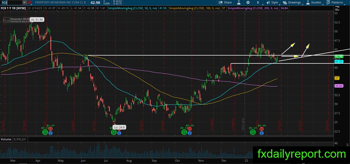
Task: Click the Hi: 51.99 price bubble
Action: (37, 20)
